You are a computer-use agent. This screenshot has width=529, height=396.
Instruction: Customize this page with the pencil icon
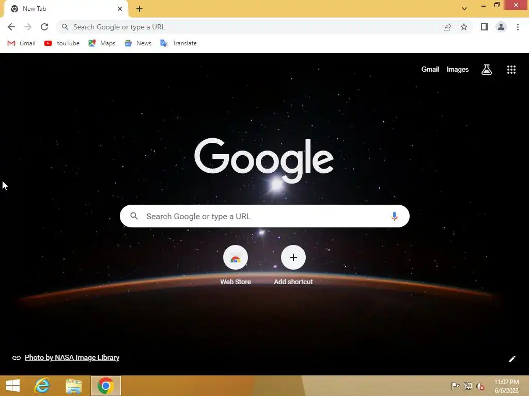coord(512,359)
